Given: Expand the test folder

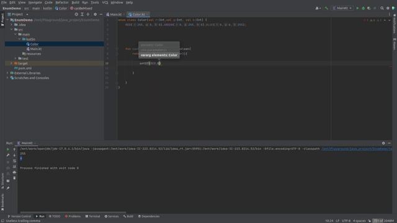Looking at the screenshot, I should coord(16,58).
